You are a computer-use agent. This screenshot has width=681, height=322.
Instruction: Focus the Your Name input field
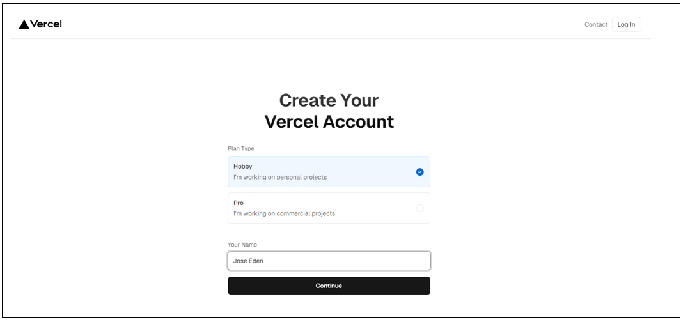point(329,261)
